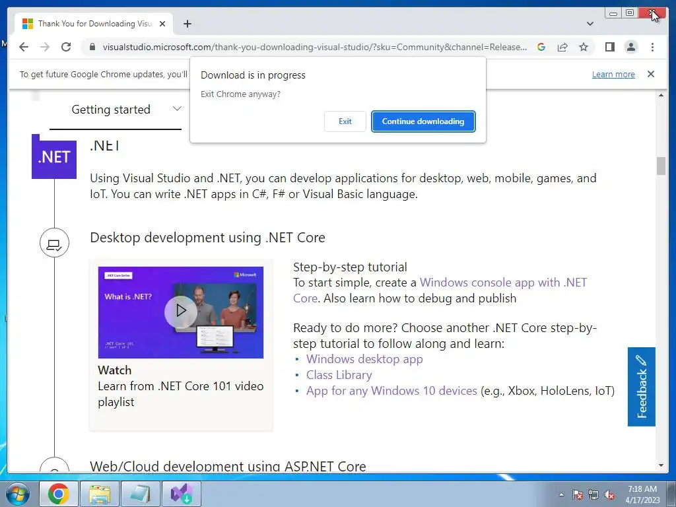This screenshot has height=507, width=676.
Task: Bookmark this page with the star
Action: (x=584, y=47)
